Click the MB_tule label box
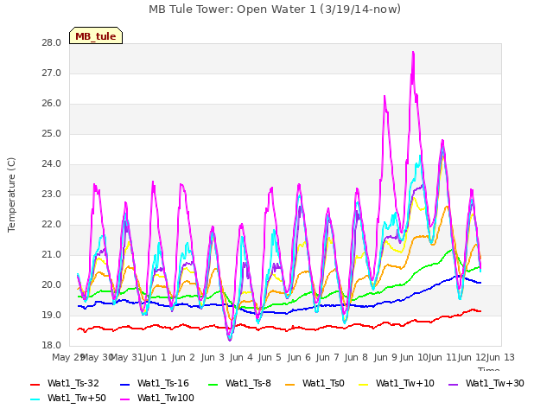Viewport: 553px width, 415px height. point(96,35)
